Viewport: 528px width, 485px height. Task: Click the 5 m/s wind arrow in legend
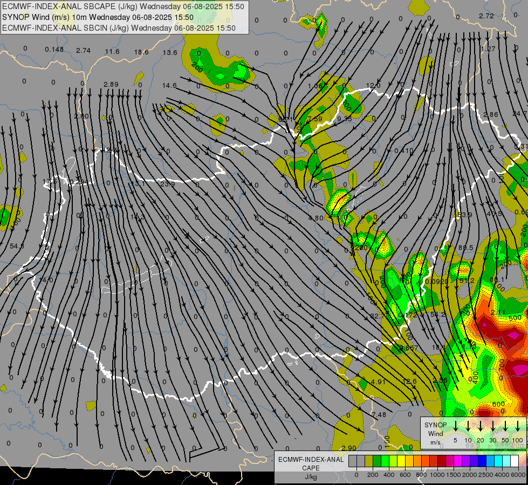coord(456,426)
